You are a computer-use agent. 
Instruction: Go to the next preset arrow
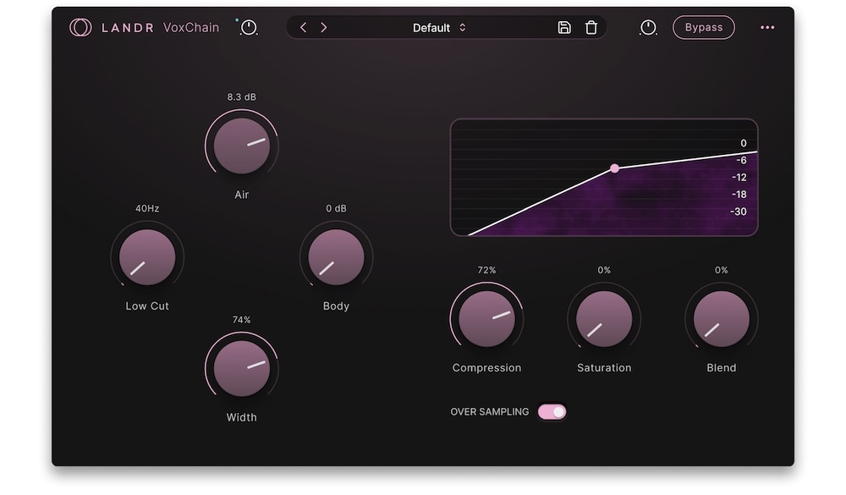pos(323,28)
